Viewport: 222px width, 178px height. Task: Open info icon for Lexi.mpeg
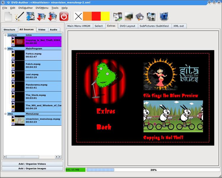click(13, 79)
